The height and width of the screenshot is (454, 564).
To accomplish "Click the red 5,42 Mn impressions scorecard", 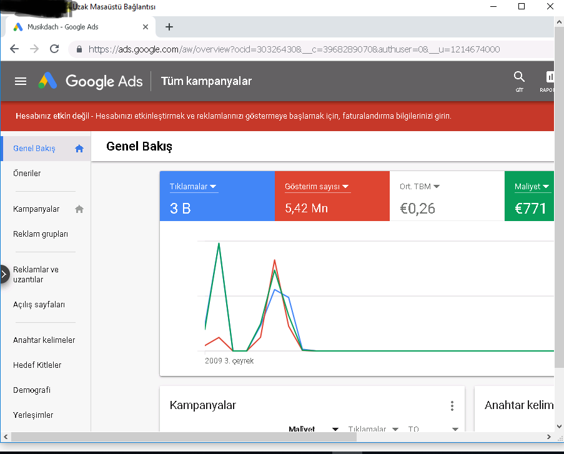I will 332,196.
